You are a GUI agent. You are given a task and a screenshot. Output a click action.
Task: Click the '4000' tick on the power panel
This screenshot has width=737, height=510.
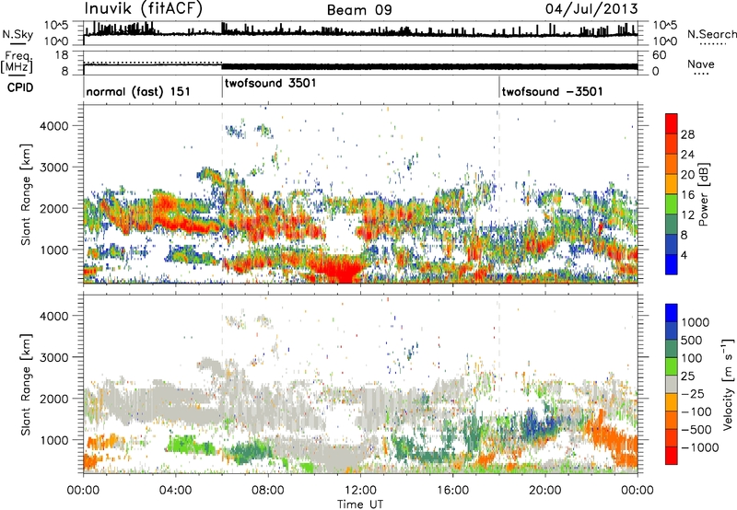click(x=53, y=126)
